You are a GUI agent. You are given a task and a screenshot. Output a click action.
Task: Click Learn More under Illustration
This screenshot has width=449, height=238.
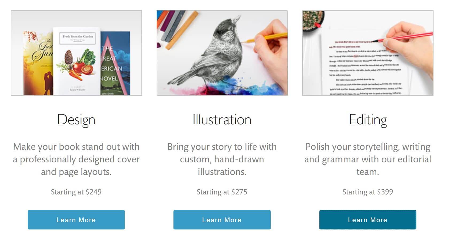222,220
